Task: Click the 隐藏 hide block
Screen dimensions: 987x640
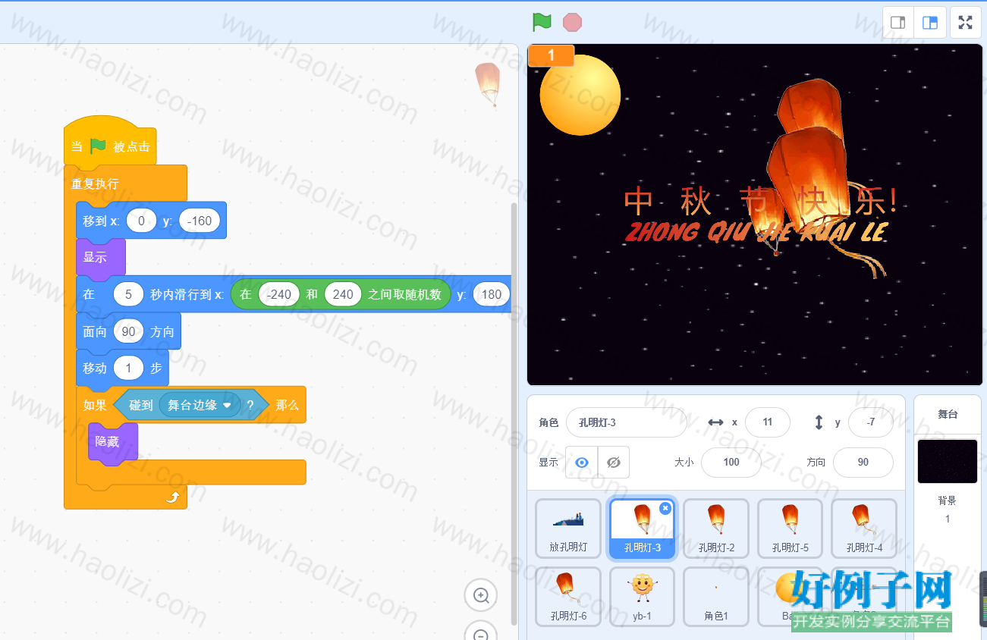Action: tap(113, 441)
